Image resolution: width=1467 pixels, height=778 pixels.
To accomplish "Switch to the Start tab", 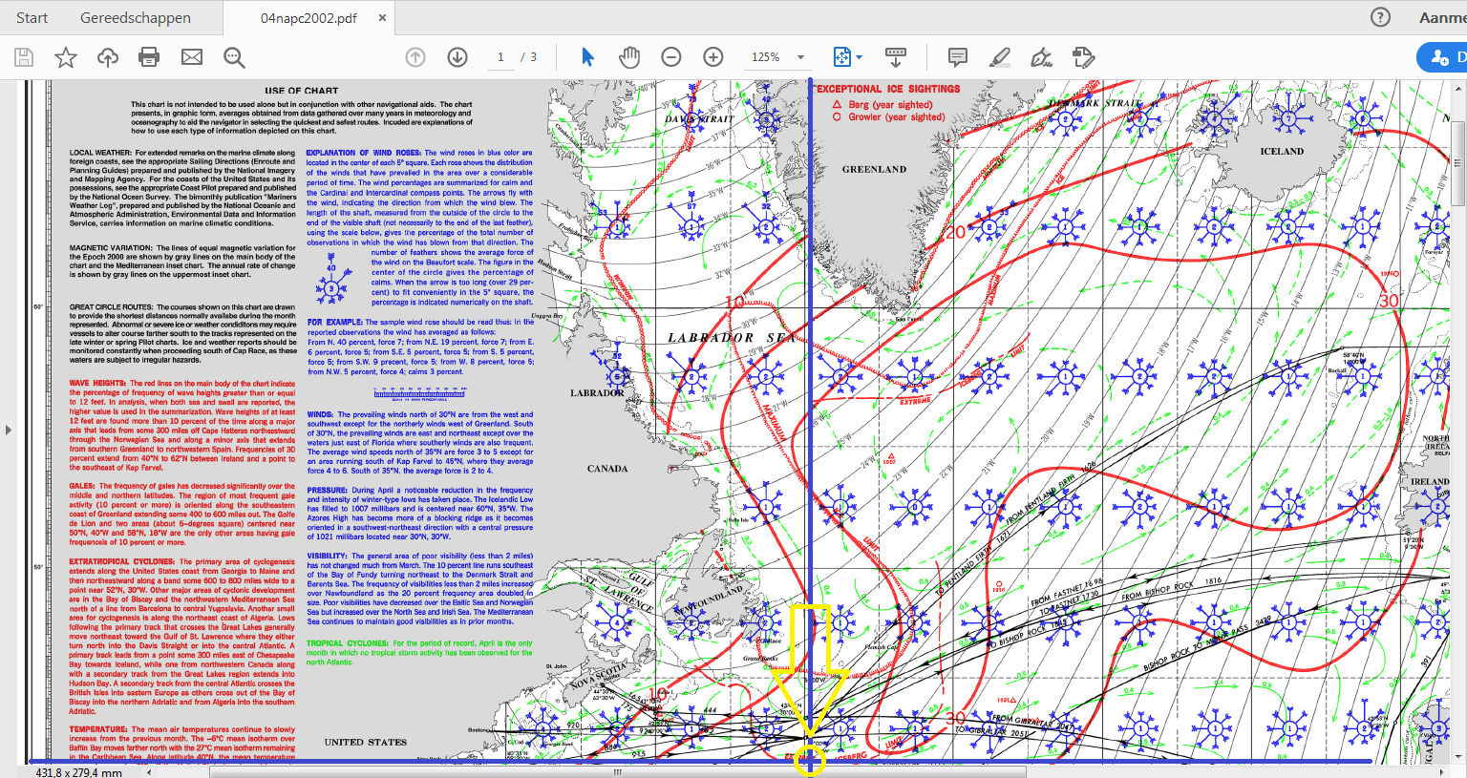I will coord(32,17).
